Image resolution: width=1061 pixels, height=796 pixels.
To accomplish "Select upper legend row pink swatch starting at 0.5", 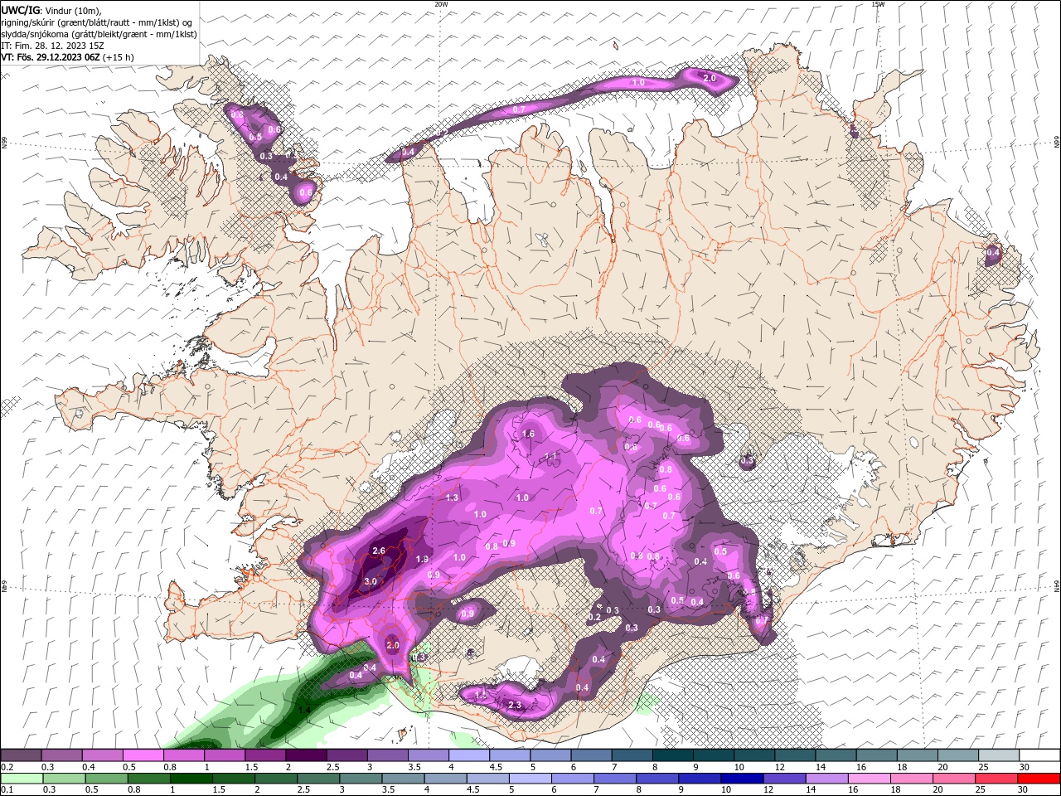I will [143, 755].
